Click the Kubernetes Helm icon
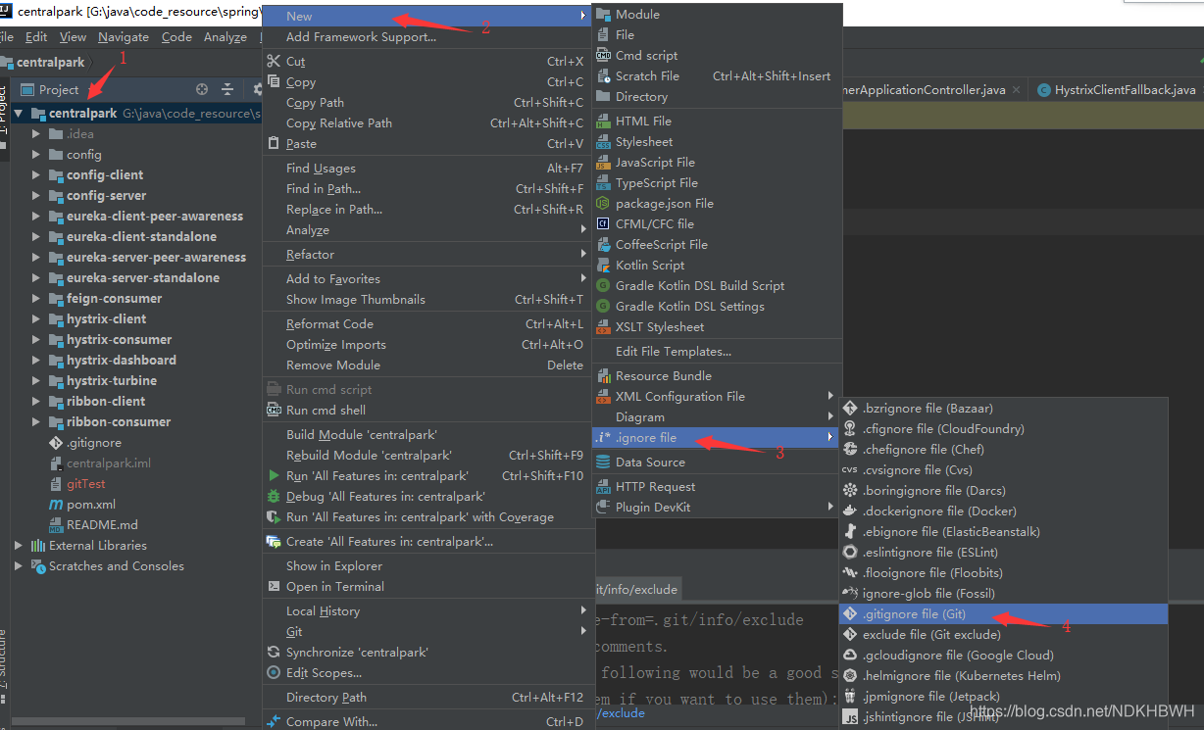The width and height of the screenshot is (1204, 730). coord(850,675)
